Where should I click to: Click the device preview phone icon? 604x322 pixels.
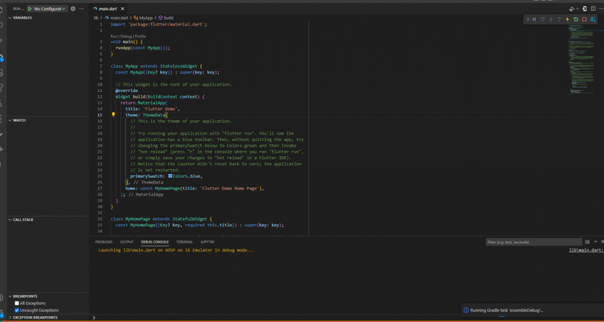pyautogui.click(x=585, y=8)
